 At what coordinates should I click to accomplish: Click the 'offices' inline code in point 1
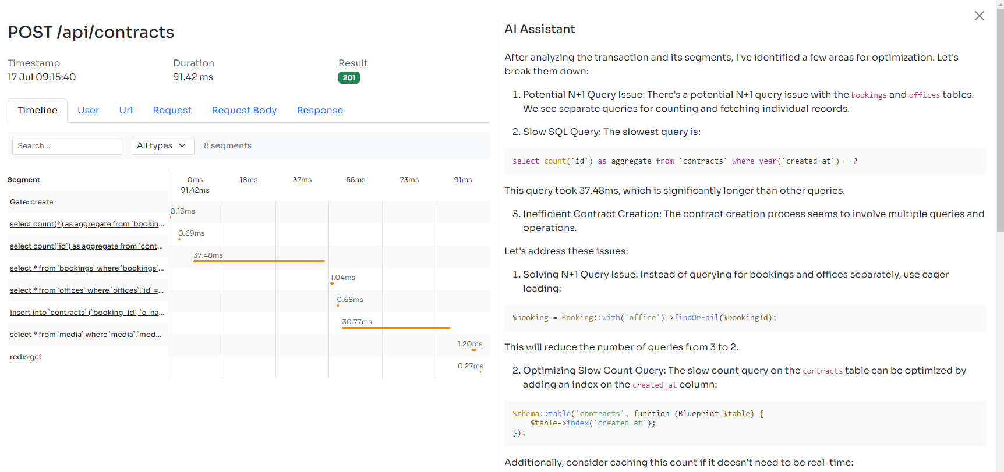pyautogui.click(x=924, y=95)
